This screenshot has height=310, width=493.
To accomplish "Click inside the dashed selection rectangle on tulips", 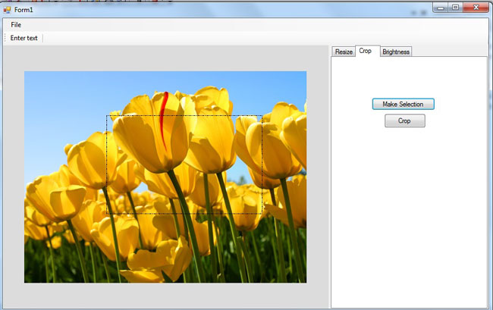I will point(184,164).
